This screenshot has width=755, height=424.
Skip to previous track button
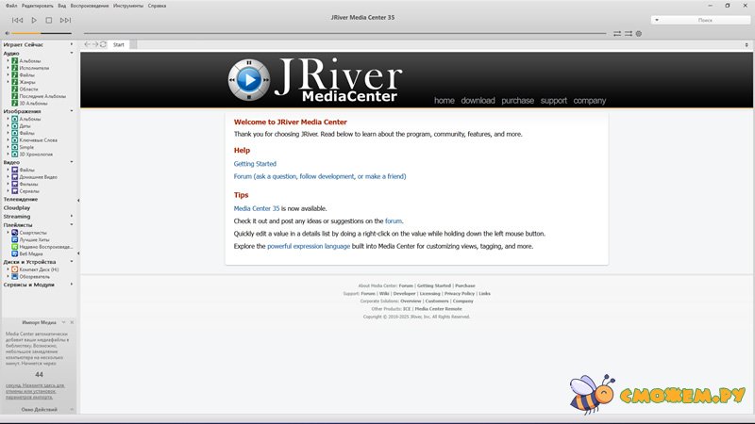[x=18, y=20]
